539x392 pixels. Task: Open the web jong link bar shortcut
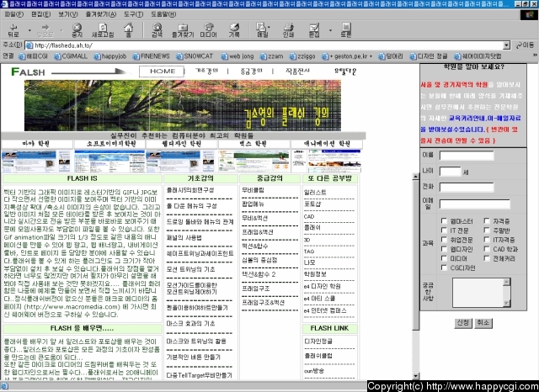237,56
